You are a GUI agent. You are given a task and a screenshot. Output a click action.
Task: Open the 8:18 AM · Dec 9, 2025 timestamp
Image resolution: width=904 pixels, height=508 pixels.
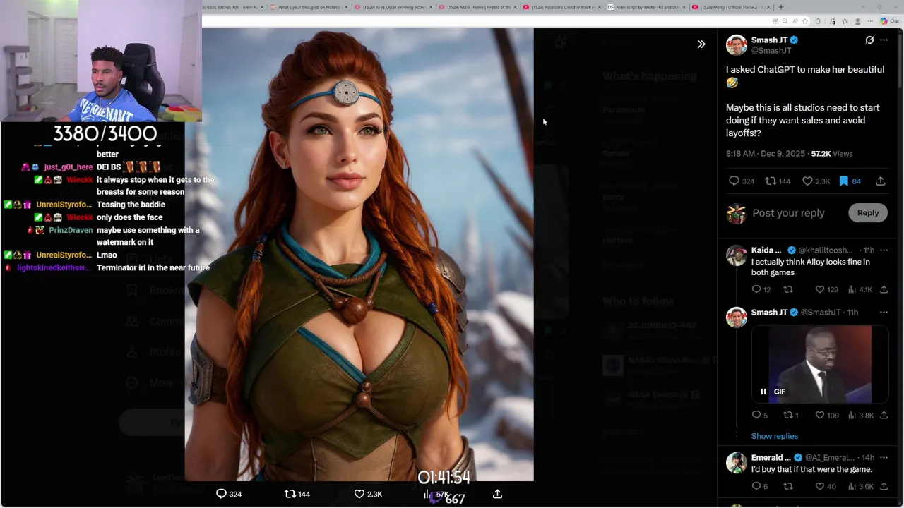click(766, 154)
